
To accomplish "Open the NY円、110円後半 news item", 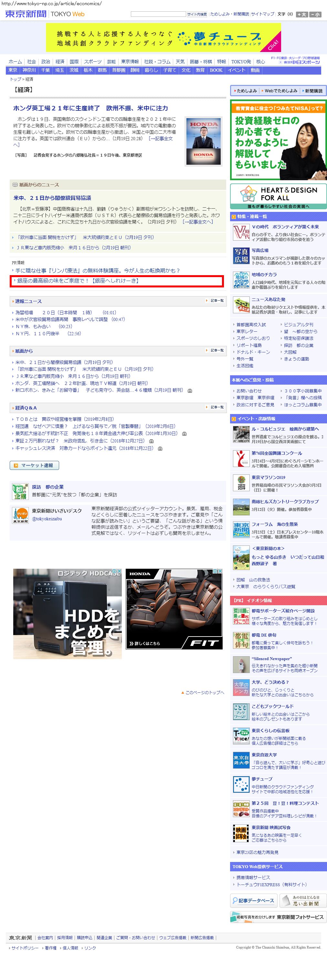I will [48, 334].
